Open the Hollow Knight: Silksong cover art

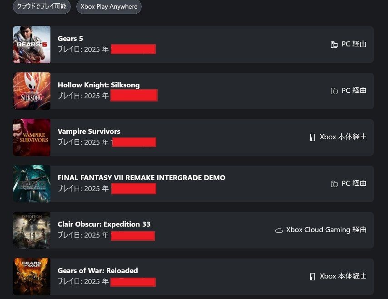point(32,91)
